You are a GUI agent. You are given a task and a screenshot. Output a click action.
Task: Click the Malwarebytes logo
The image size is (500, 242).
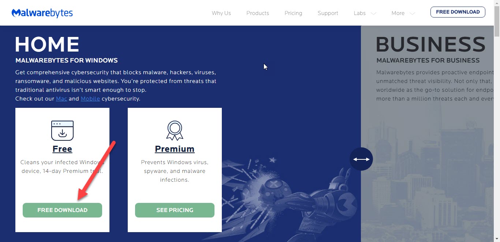click(x=42, y=13)
